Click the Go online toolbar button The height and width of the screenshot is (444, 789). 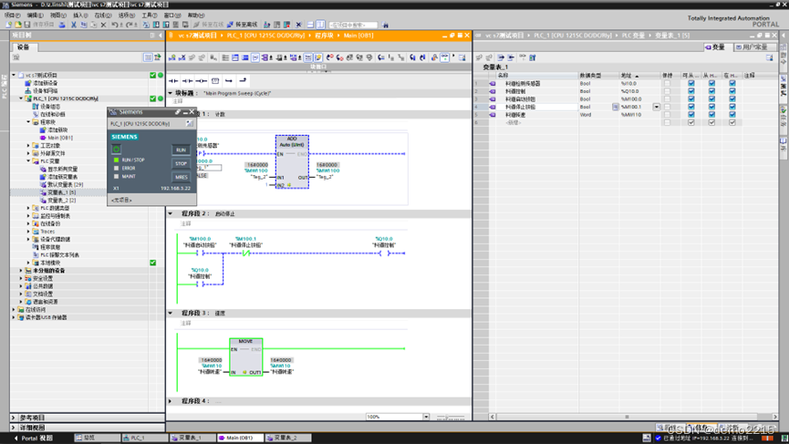208,24
